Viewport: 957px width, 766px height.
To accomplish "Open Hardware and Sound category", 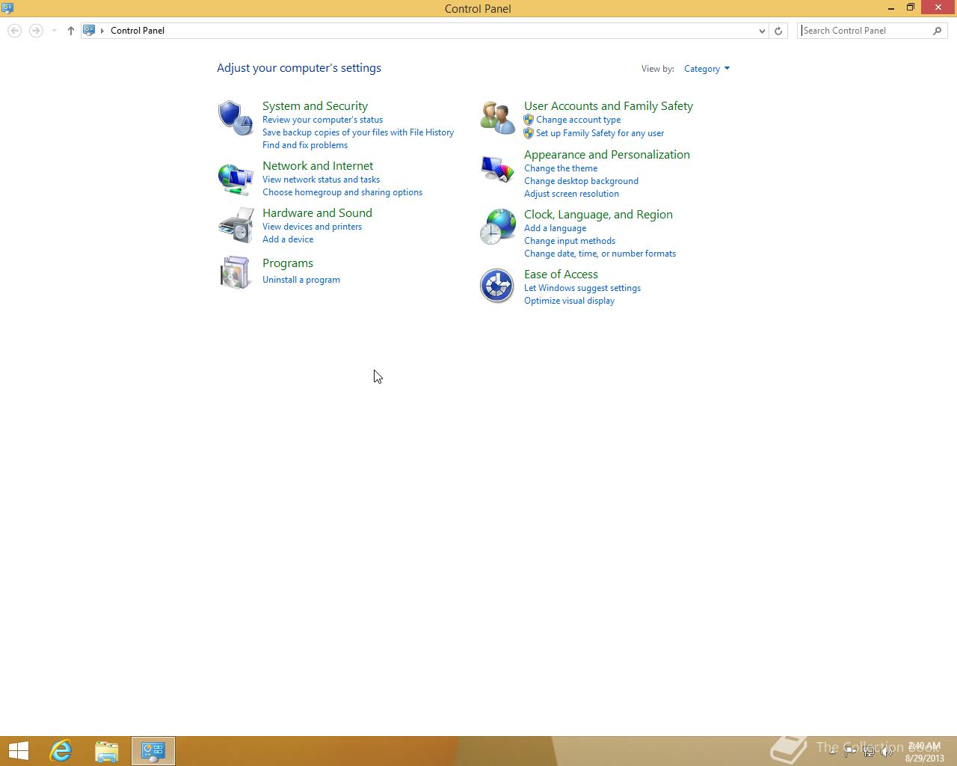I will point(317,213).
